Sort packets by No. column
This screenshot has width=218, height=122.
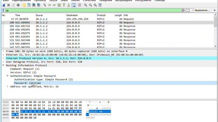pos(4,15)
